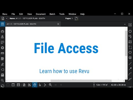Open the Studio panel icon
The image size is (133, 100).
pos(2,75)
